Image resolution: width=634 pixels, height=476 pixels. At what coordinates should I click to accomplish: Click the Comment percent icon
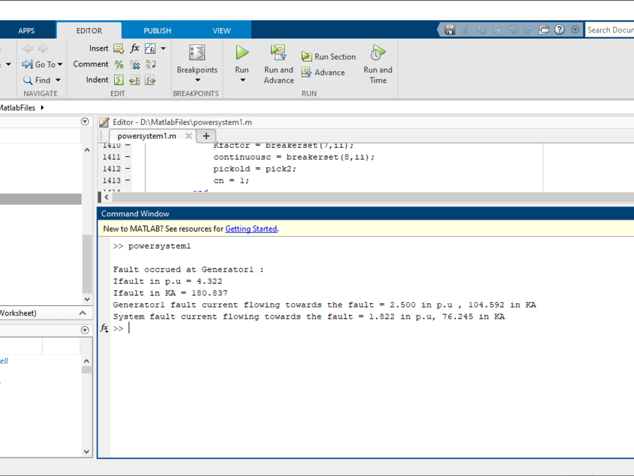coord(119,64)
